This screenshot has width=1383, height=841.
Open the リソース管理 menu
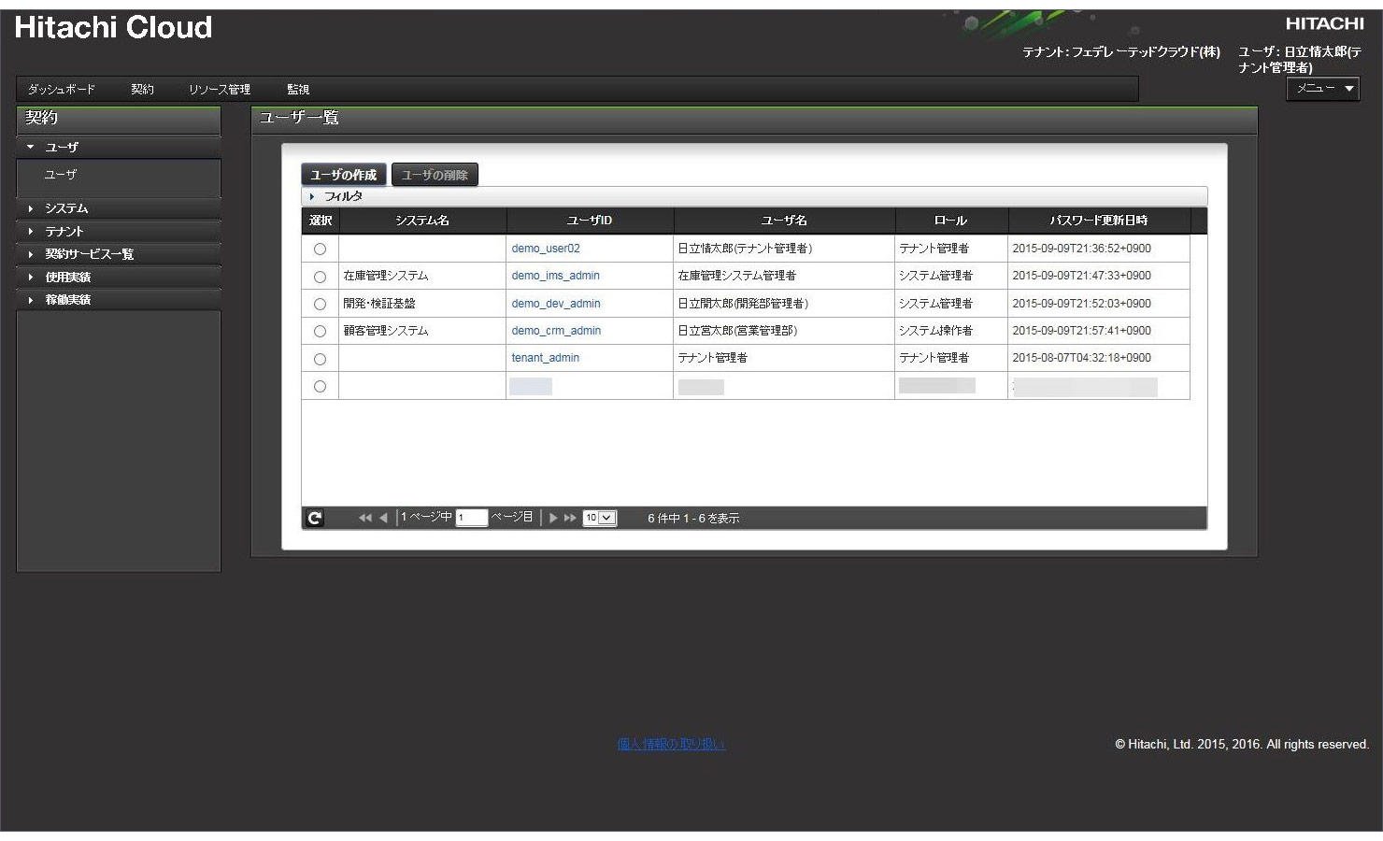pos(220,90)
